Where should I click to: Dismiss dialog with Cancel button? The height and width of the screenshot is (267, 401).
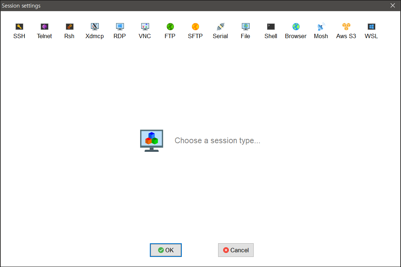(x=236, y=250)
